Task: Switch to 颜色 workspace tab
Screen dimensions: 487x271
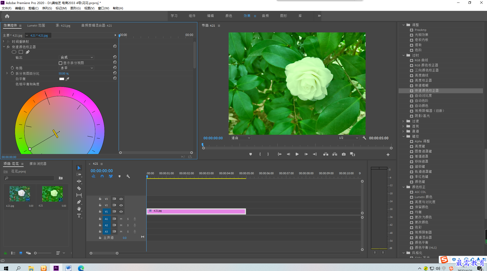Action: click(229, 16)
